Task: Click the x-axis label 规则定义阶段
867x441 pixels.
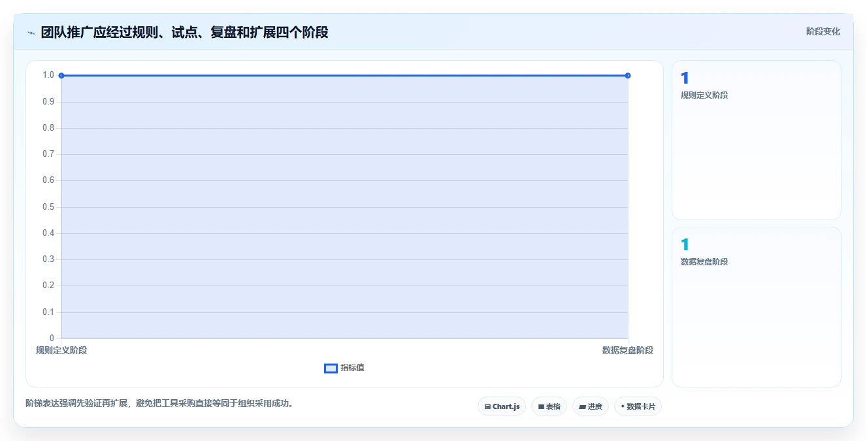Action: [61, 350]
